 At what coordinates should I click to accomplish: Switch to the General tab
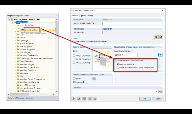coord(75,15)
